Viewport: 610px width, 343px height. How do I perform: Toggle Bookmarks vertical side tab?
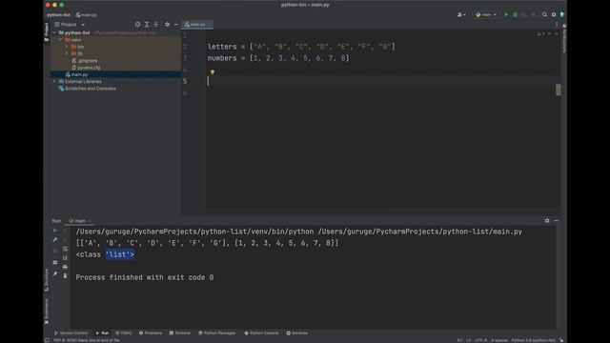(47, 312)
